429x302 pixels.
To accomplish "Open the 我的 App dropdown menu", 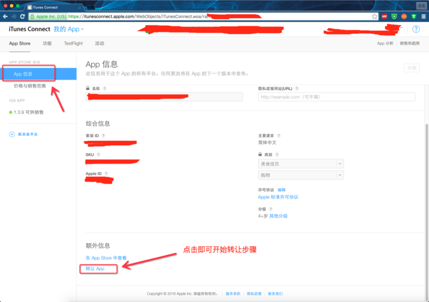I will [69, 29].
